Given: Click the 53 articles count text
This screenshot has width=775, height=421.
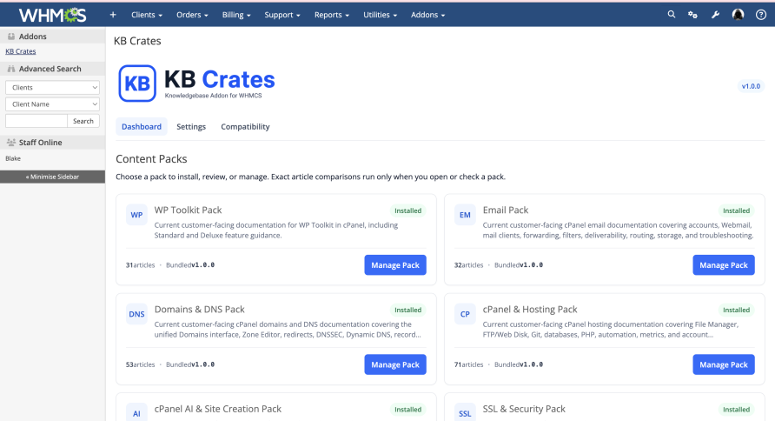Looking at the screenshot, I should coord(141,364).
